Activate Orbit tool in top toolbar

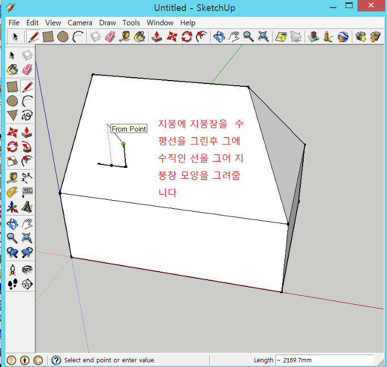(x=219, y=37)
